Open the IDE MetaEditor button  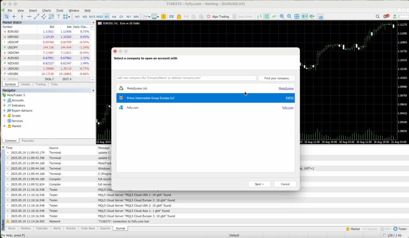171,16
